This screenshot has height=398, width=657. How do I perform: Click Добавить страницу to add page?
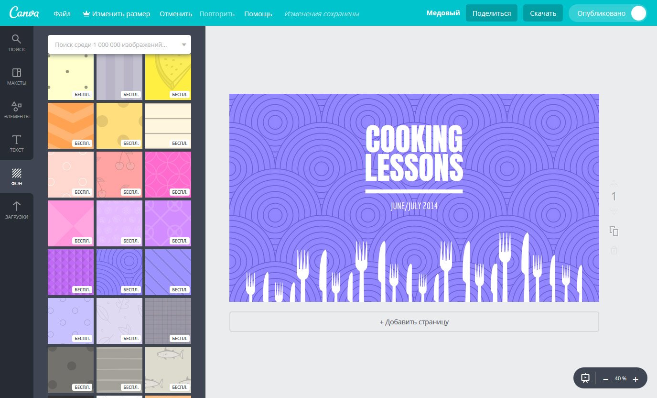414,322
